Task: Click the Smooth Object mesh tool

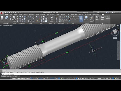Action: [14, 19]
